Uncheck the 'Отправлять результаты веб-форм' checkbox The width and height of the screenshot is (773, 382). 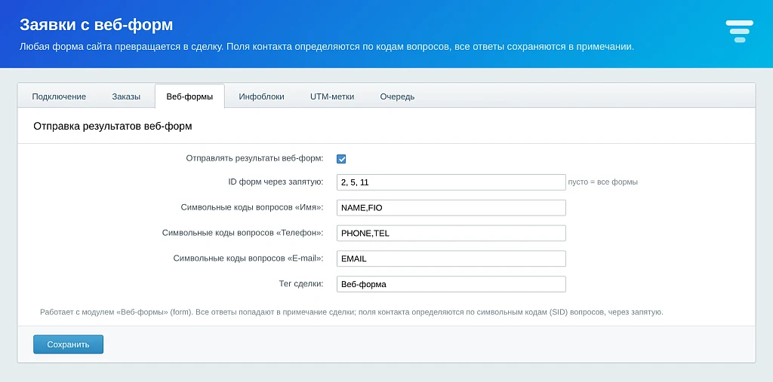point(341,159)
